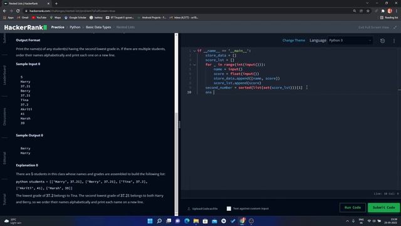Open the Leaderboard vertical side tab
The height and width of the screenshot is (226, 401).
[x=4, y=75]
